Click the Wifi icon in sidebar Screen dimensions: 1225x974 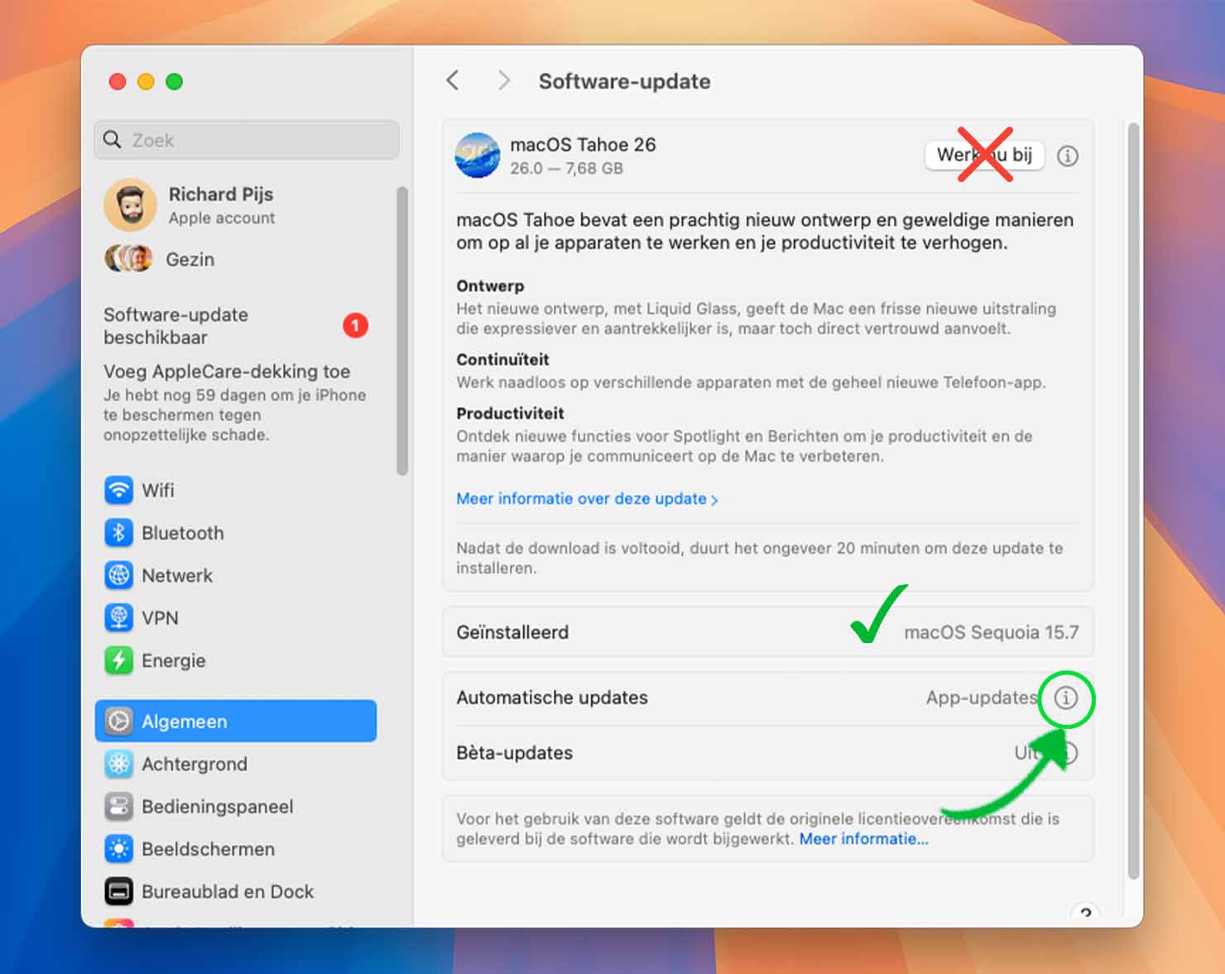[118, 490]
